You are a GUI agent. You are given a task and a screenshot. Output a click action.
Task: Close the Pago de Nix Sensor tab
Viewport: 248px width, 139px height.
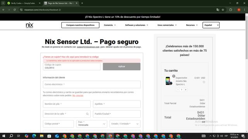(x=77, y=3)
